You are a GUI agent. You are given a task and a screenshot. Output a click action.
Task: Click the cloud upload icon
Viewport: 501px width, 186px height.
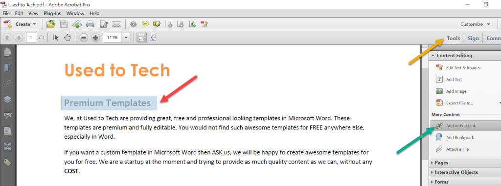tap(77, 24)
